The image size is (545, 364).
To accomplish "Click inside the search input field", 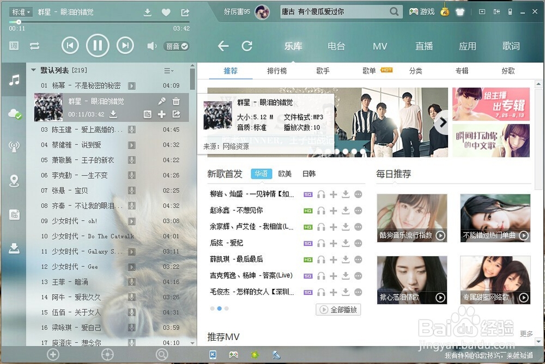I will (338, 11).
